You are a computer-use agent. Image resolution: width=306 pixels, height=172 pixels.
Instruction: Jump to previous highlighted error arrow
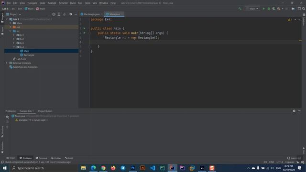click(x=295, y=20)
